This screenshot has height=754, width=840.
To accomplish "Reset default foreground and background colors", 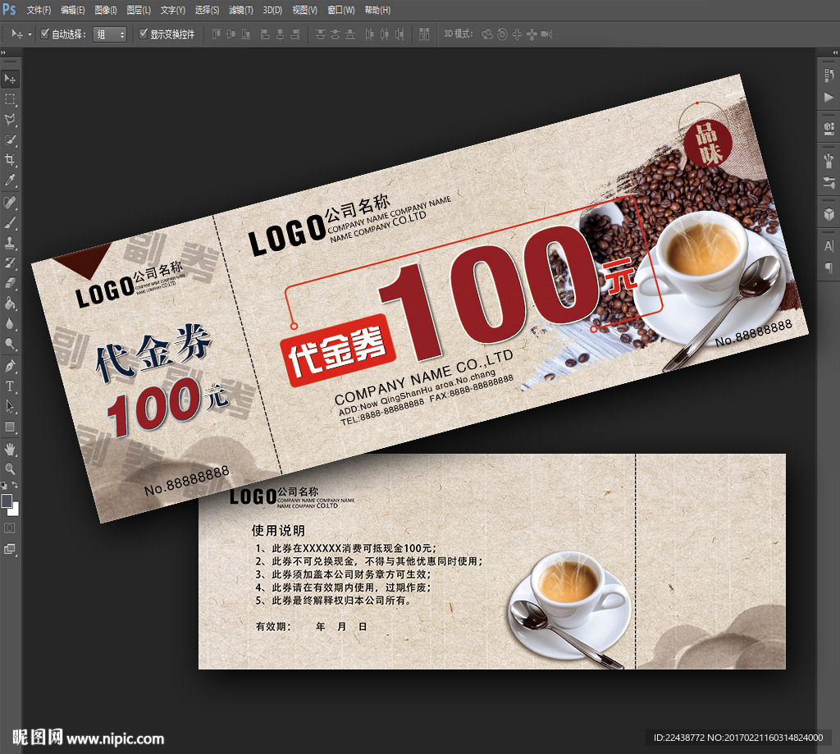I will [x=4, y=487].
